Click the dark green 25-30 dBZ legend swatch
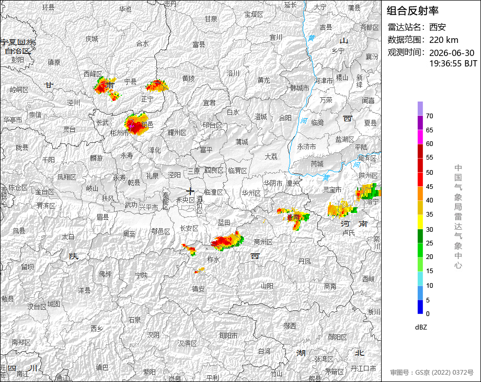Screen dimensions: 481x382 click(420, 236)
